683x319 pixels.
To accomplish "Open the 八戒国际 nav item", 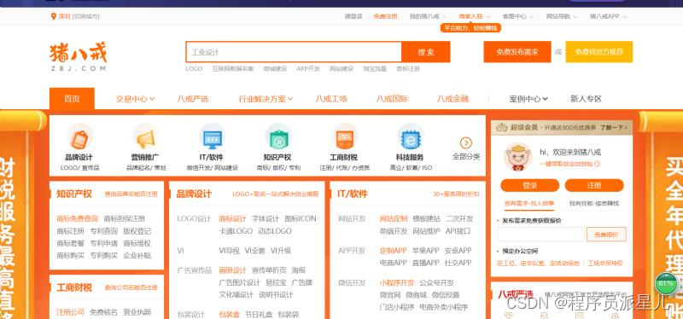I will [392, 99].
